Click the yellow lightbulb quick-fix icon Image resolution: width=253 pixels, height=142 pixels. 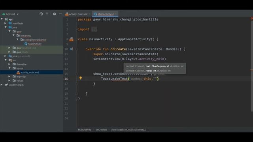[x=81, y=78]
